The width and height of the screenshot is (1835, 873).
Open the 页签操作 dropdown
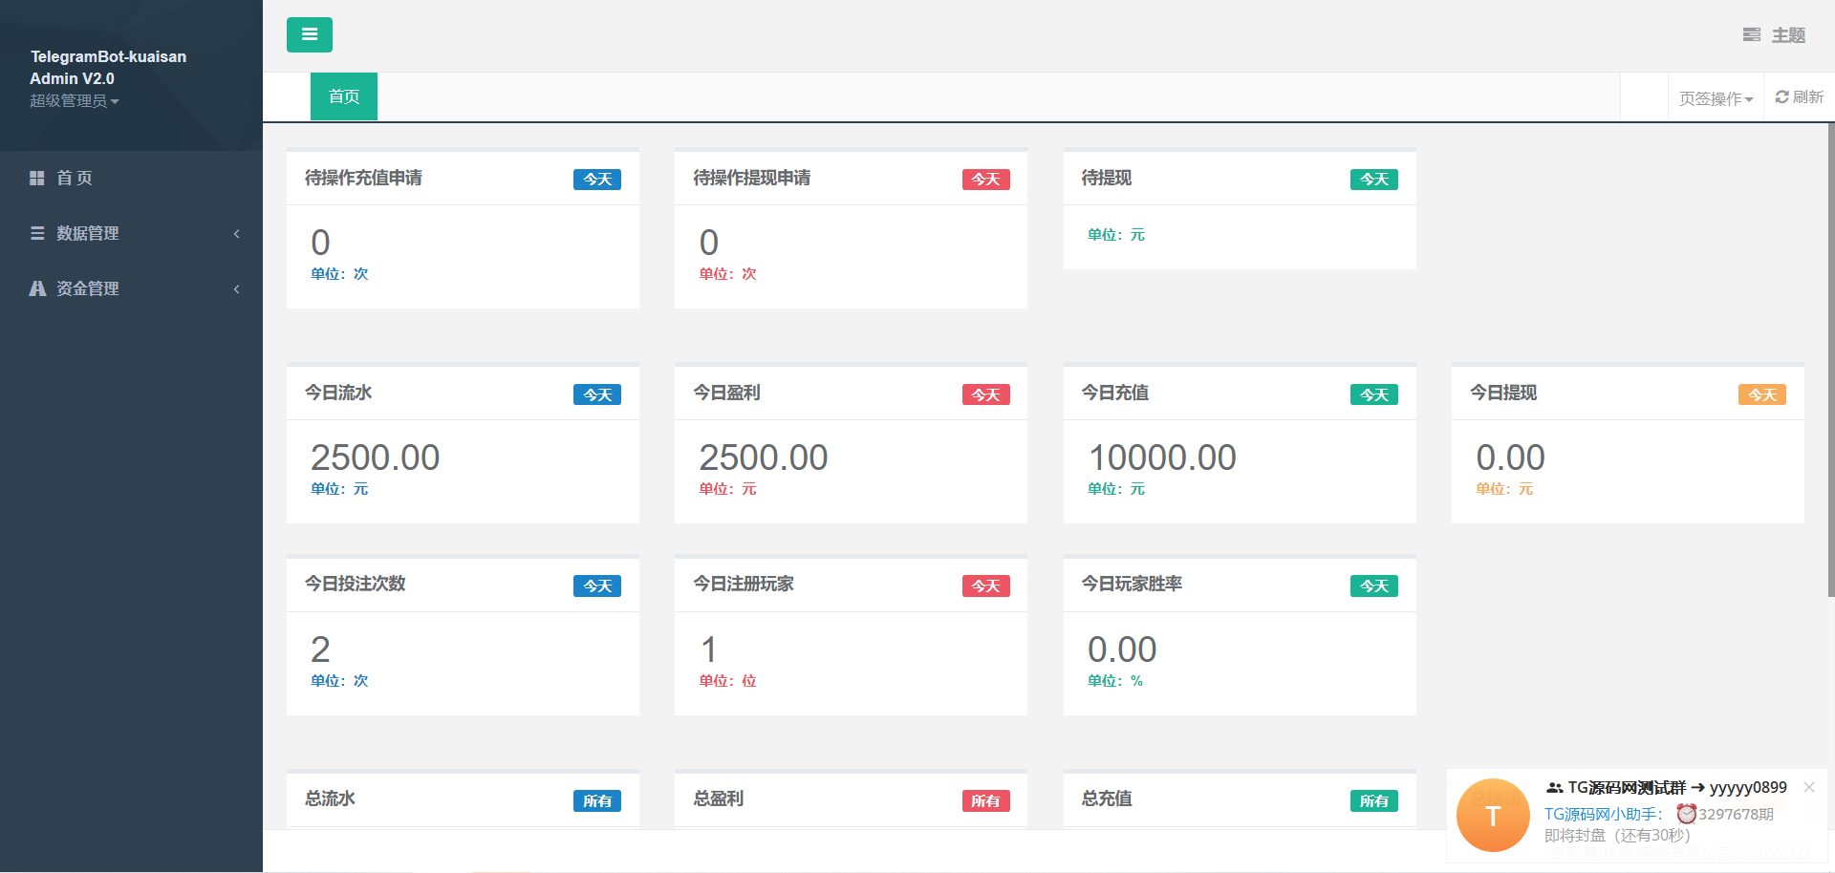(1716, 98)
